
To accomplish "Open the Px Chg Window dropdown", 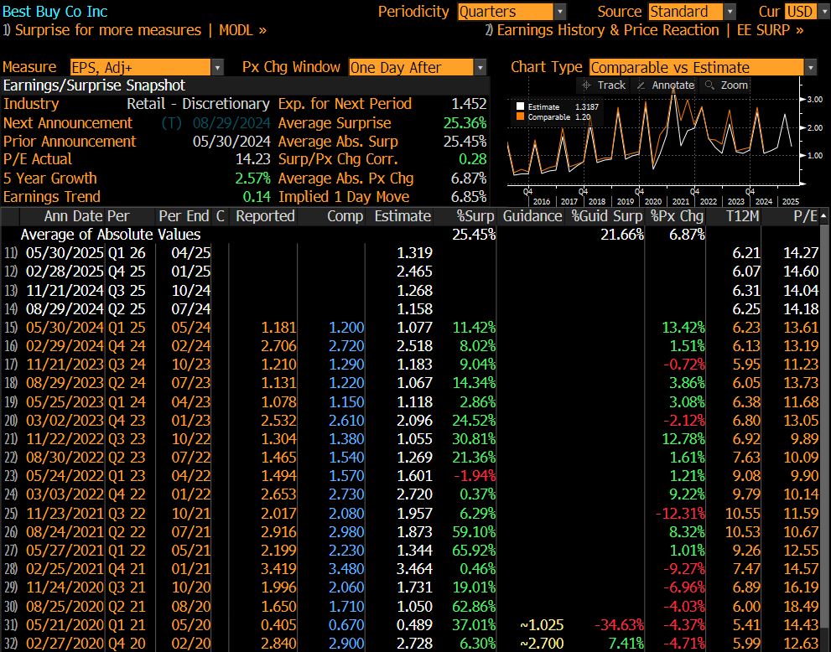I will (480, 67).
